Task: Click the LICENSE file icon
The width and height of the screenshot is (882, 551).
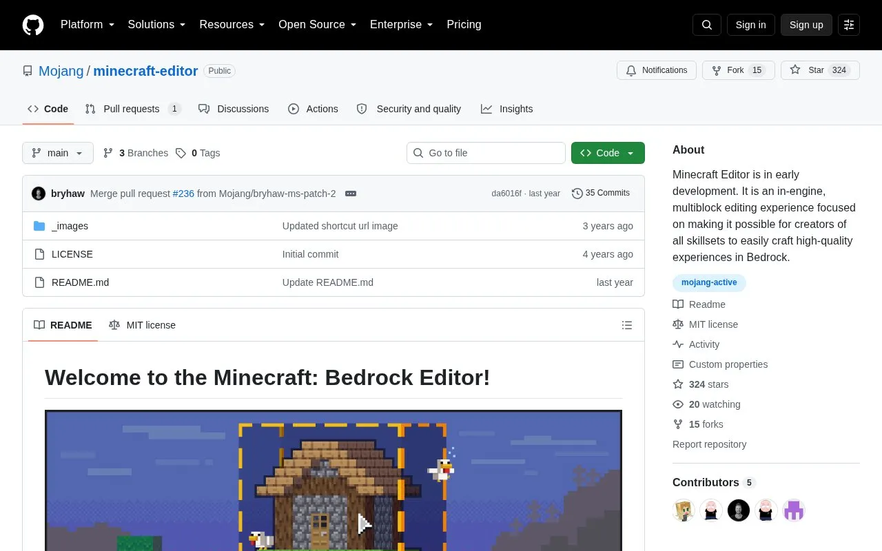Action: 39,254
